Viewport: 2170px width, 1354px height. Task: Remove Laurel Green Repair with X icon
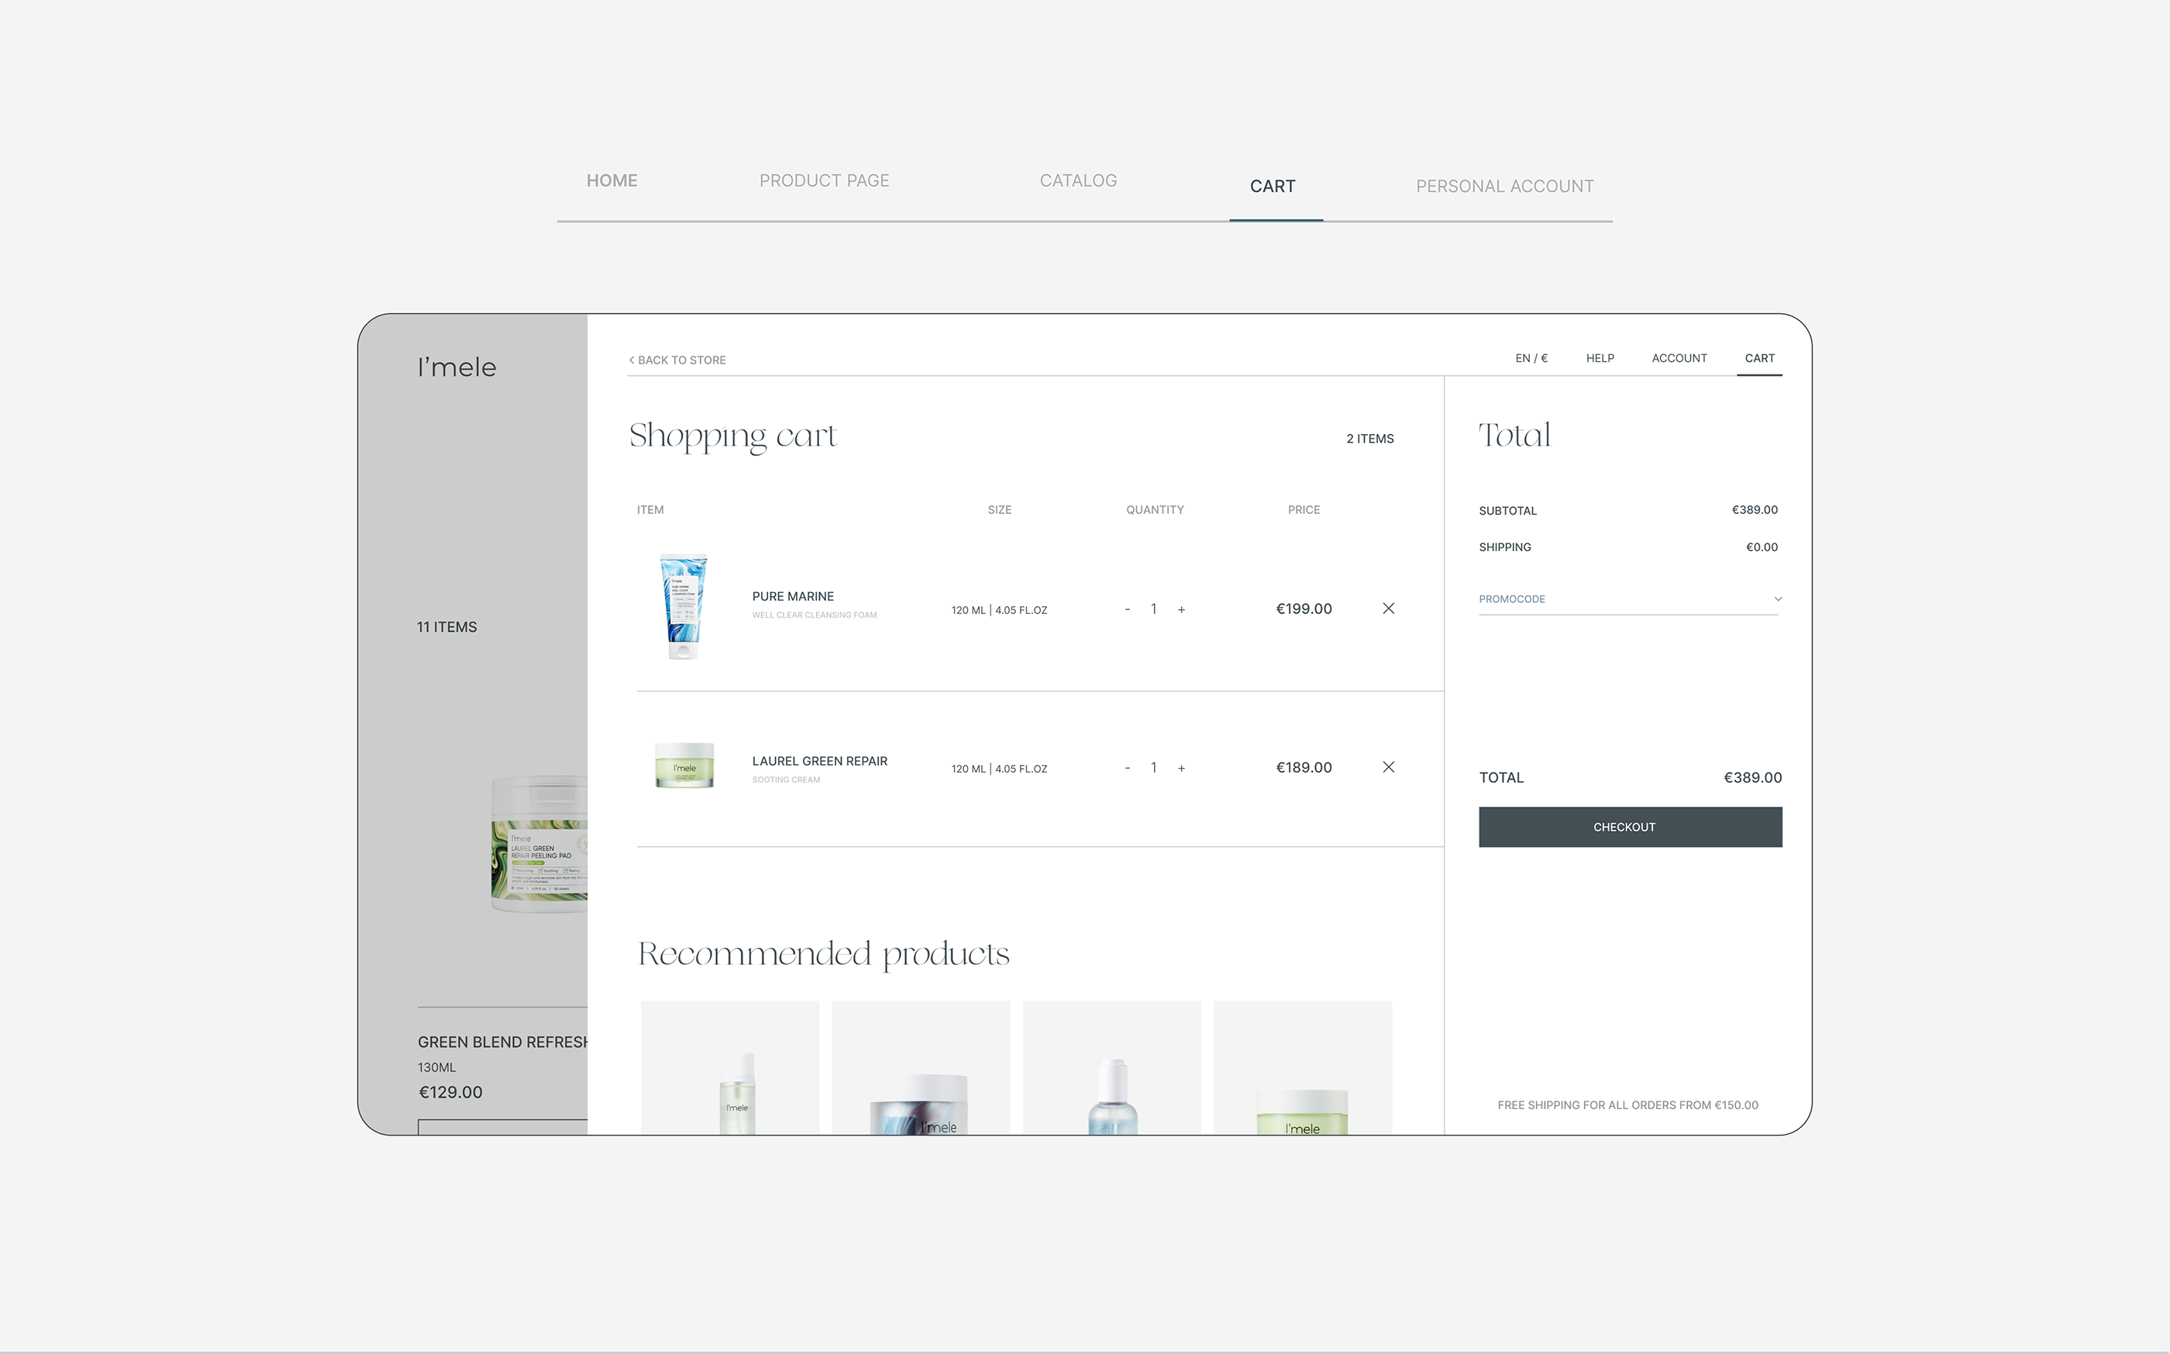1387,767
